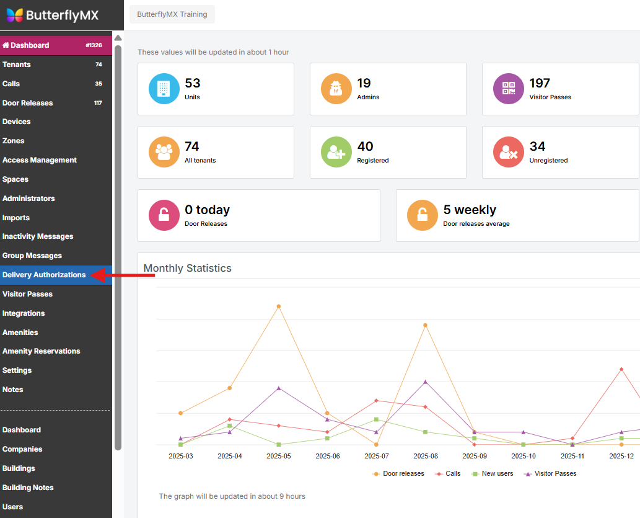This screenshot has width=640, height=518.
Task: Toggle Visitor Passes series in legend
Action: (550, 473)
